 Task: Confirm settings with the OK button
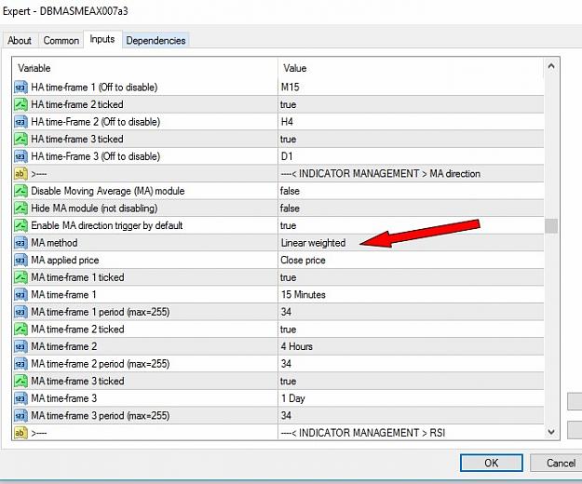(491, 463)
